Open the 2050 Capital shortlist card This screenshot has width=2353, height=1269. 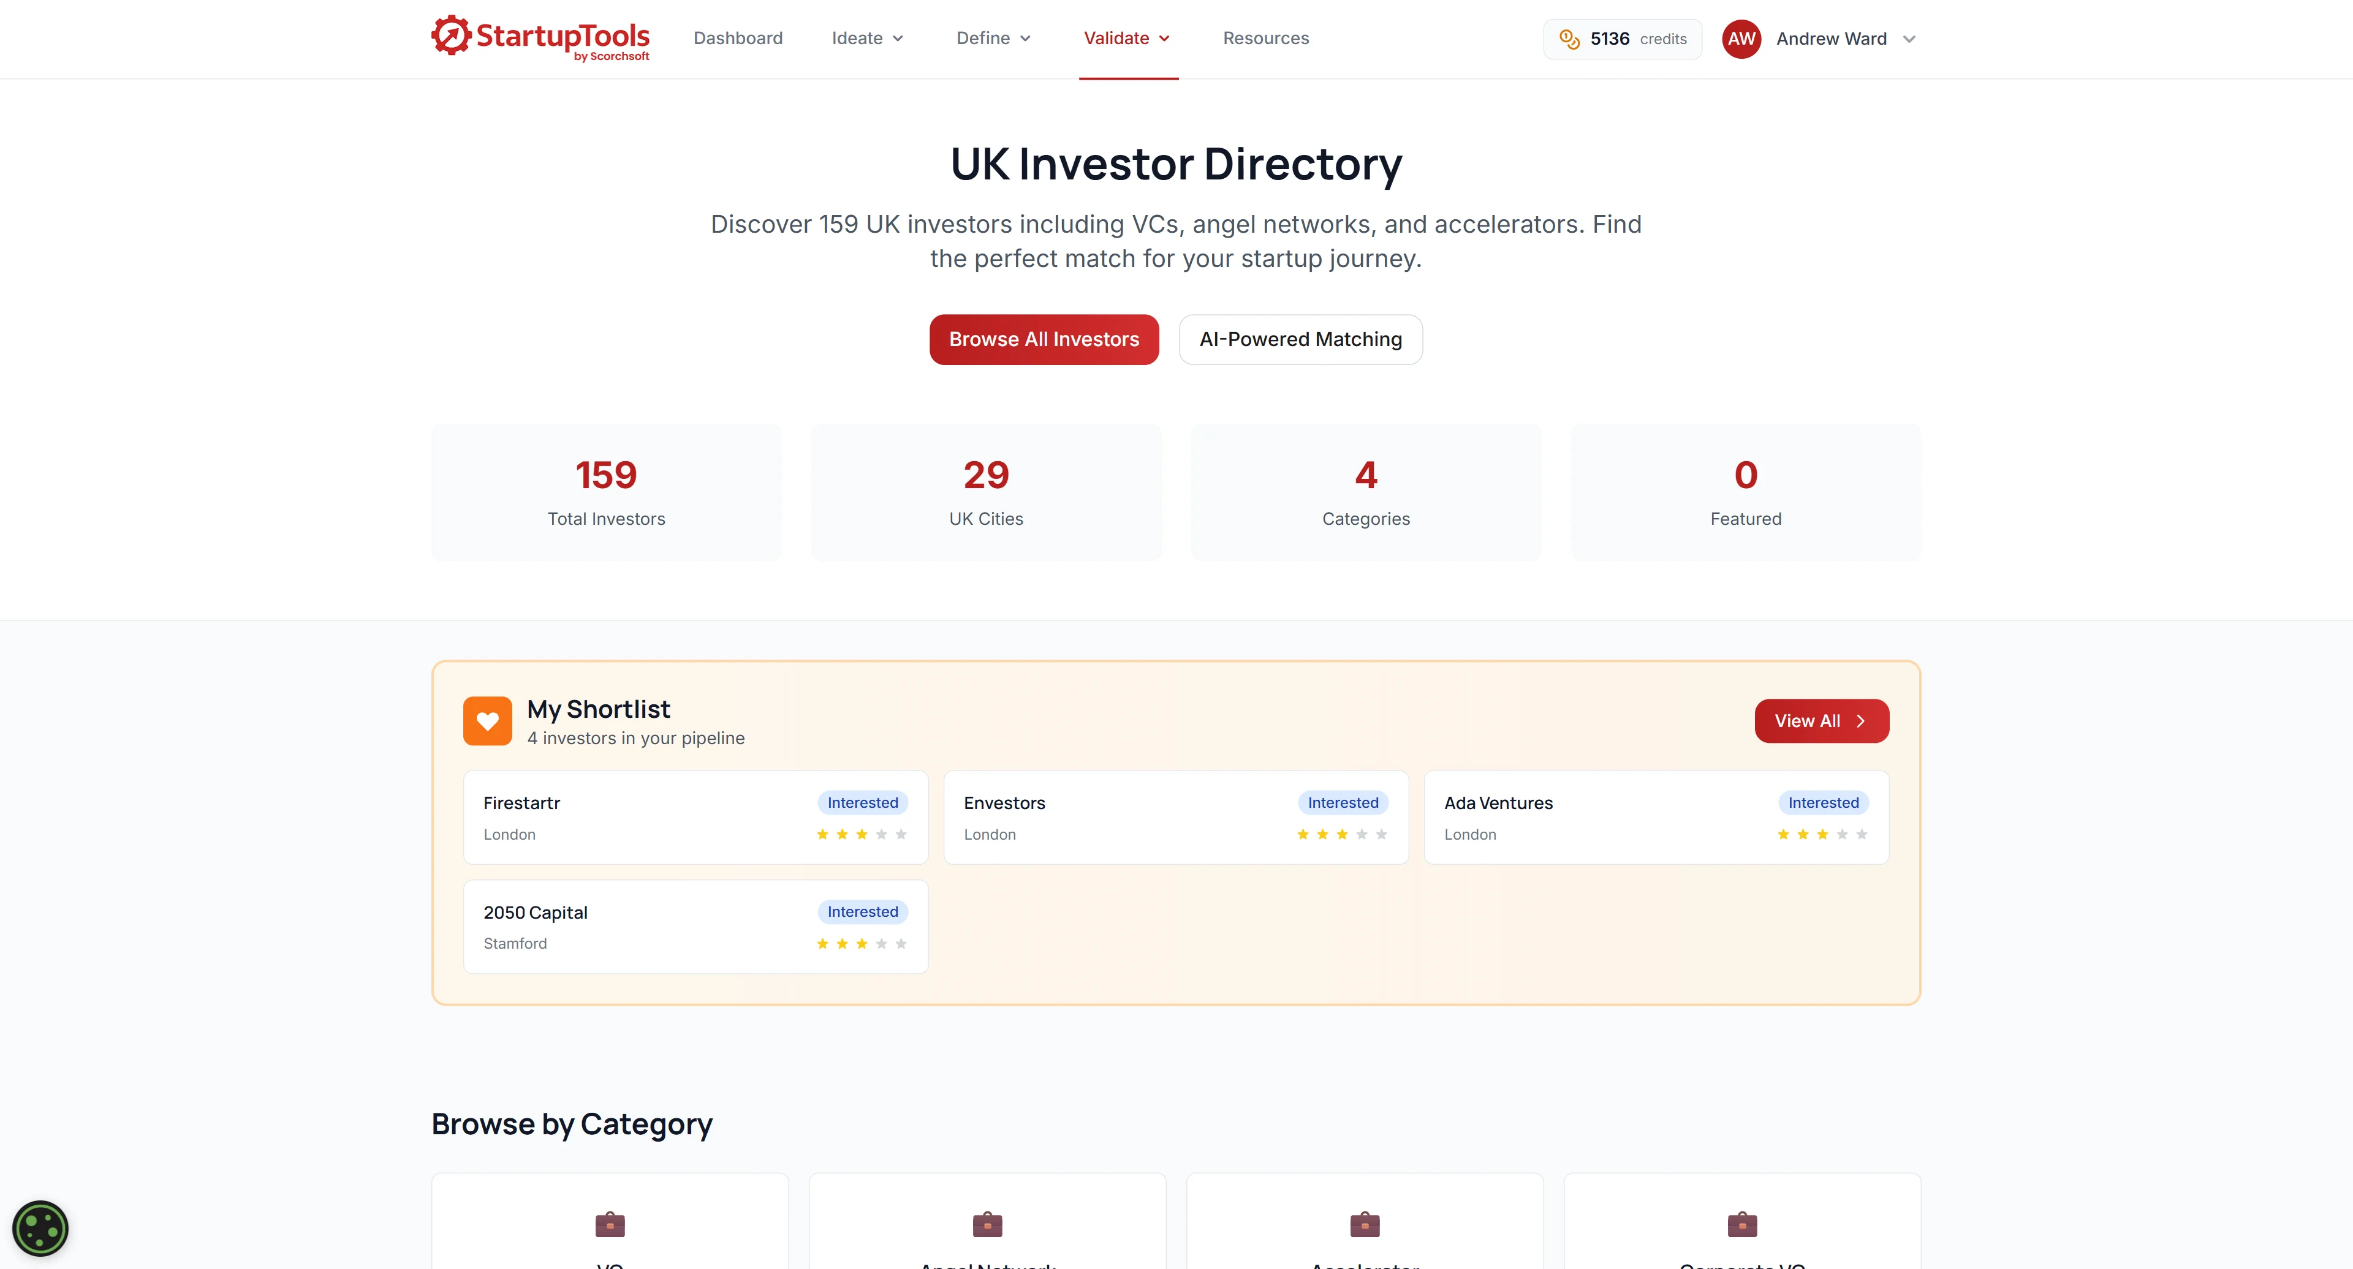[696, 927]
